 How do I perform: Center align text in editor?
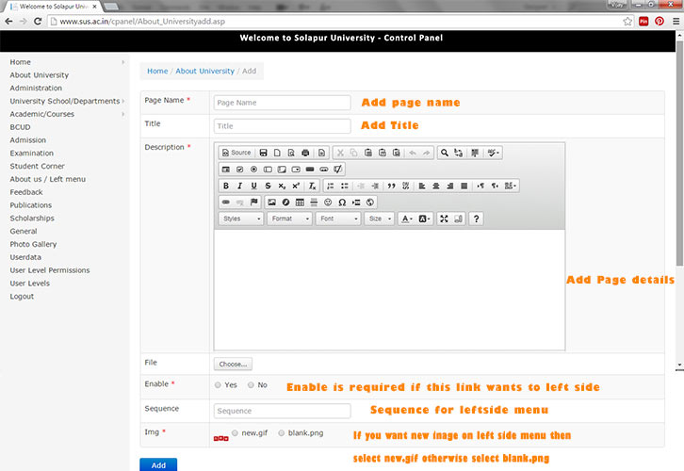click(x=436, y=186)
